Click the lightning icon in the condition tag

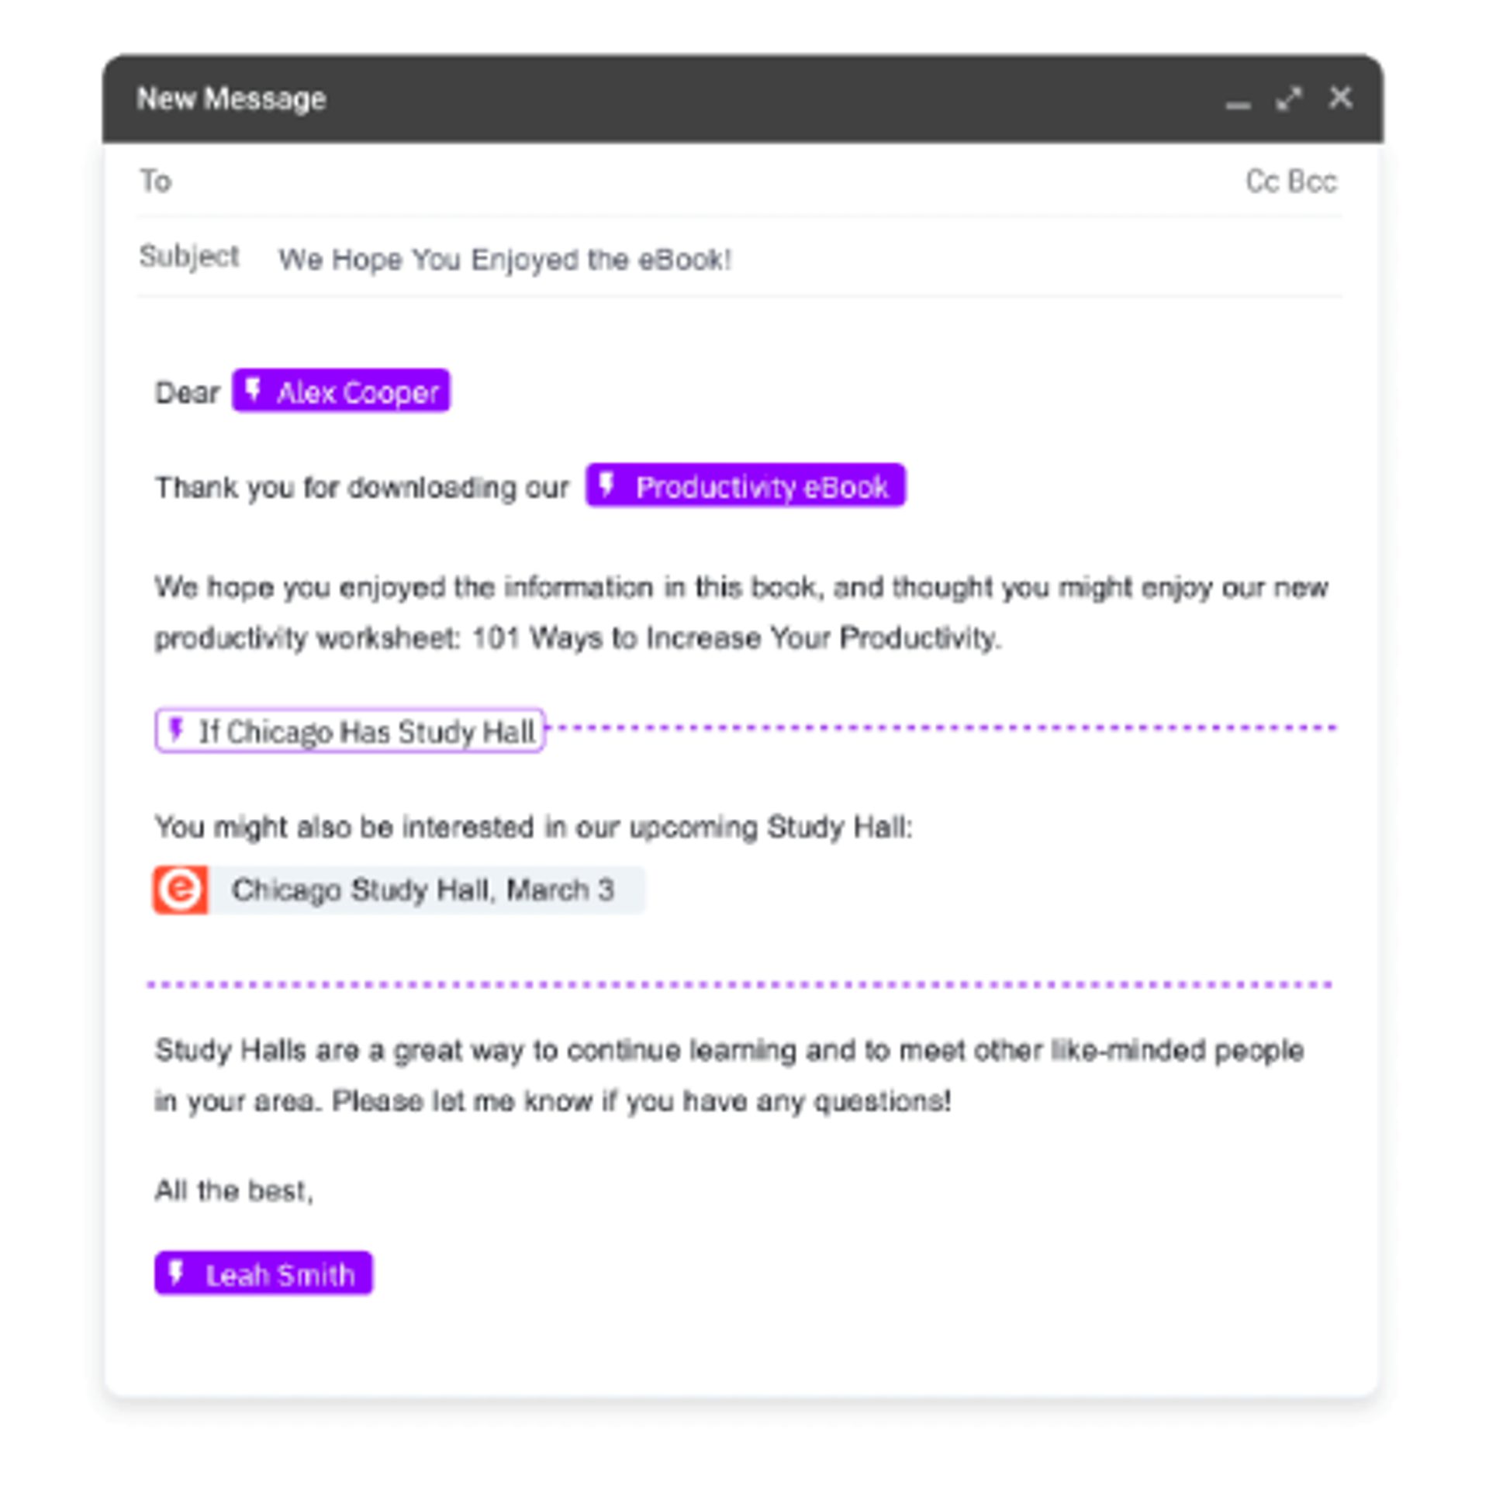coord(176,729)
